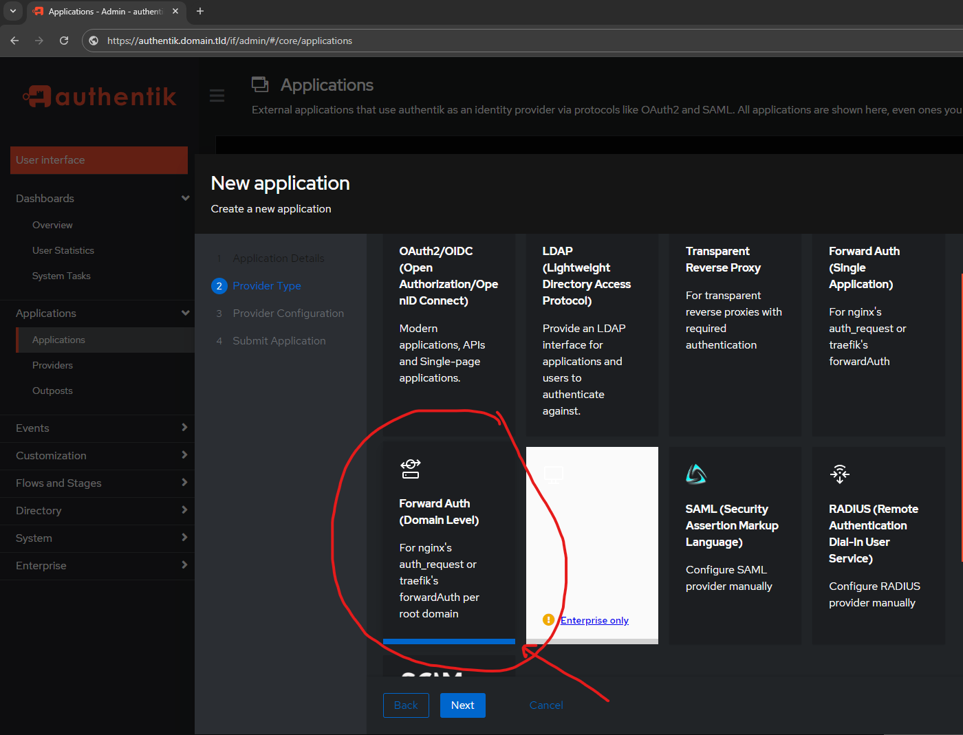Click the RADIUS provider icon

click(x=839, y=474)
